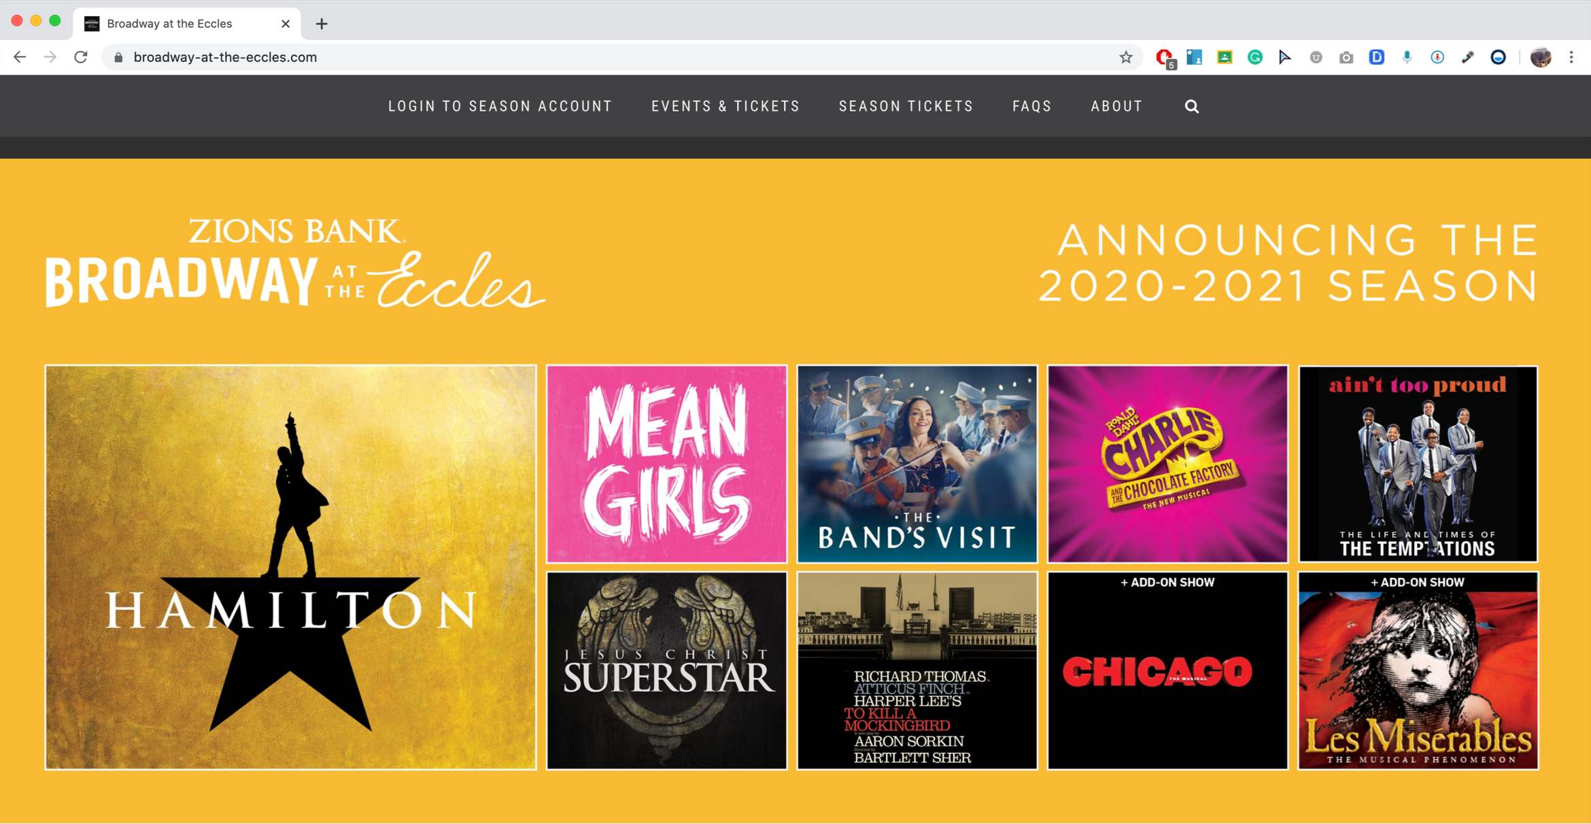The height and width of the screenshot is (824, 1591).
Task: Open the Events & Tickets menu
Action: (725, 106)
